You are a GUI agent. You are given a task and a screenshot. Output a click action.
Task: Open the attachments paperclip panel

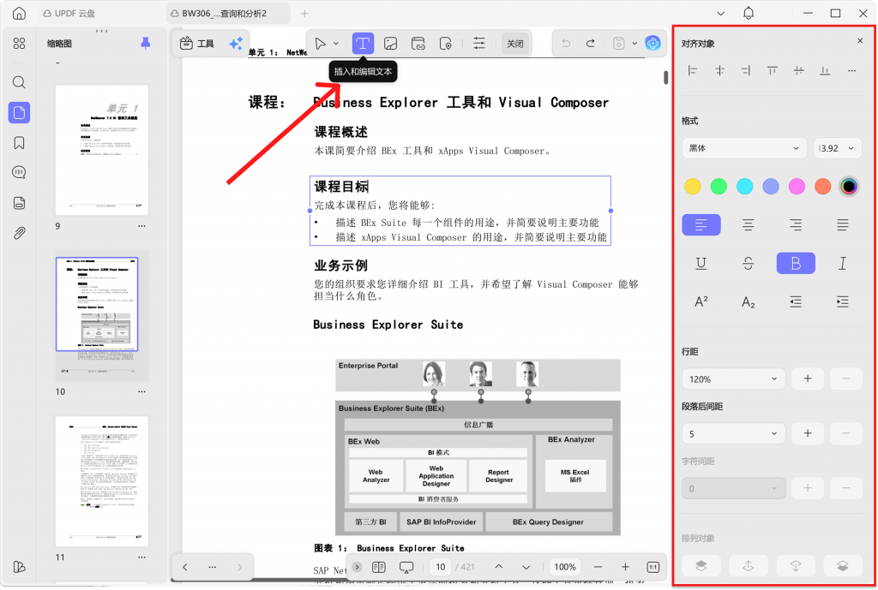coord(19,233)
